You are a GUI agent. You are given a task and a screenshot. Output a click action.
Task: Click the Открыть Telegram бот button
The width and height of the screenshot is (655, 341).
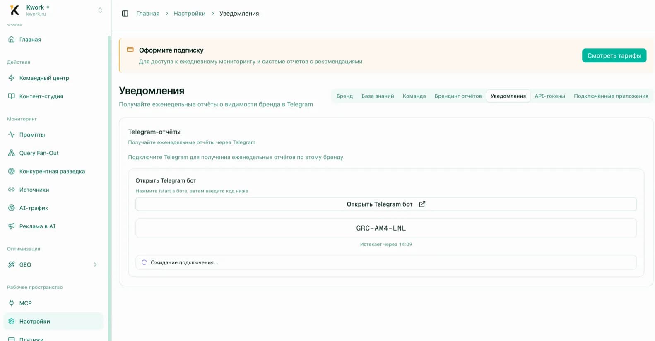386,204
